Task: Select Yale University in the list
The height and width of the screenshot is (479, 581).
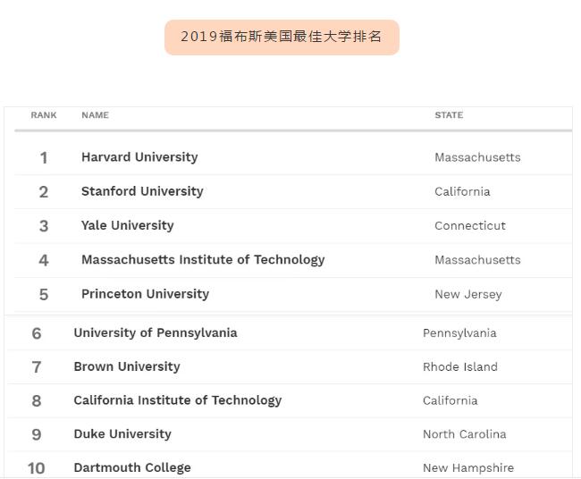Action: point(127,225)
